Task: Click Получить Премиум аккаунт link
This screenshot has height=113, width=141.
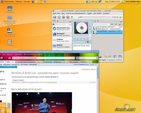Action: click(x=81, y=64)
